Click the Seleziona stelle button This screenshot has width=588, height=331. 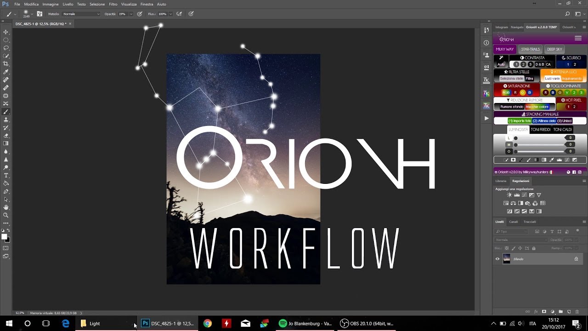coord(512,79)
